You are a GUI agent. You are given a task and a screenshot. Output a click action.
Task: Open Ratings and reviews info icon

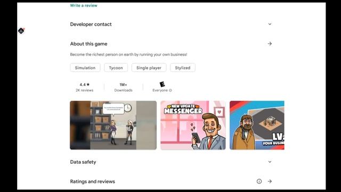click(x=259, y=181)
